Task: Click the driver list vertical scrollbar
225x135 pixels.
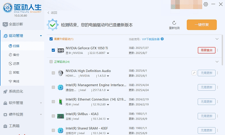Action: 222,50
